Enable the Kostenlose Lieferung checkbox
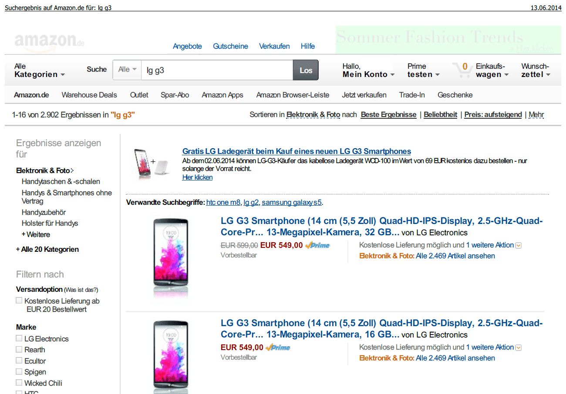The height and width of the screenshot is (394, 566). (19, 301)
